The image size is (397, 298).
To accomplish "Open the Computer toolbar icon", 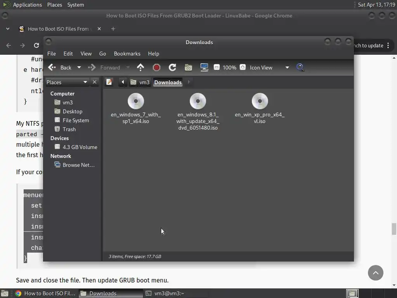I will click(x=204, y=68).
